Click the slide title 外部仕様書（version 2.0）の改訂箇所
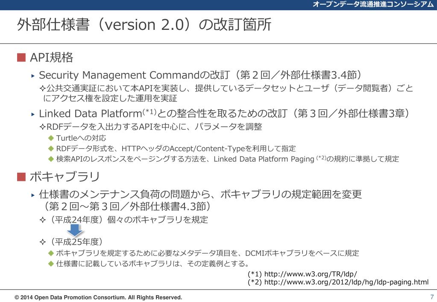Screen dimensions: 437x302 pos(144,24)
